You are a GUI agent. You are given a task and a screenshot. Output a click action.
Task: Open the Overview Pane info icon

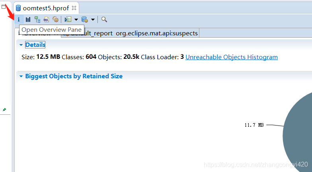click(19, 19)
